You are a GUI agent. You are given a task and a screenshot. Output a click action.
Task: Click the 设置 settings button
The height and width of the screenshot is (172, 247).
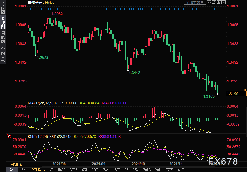pyautogui.click(x=181, y=170)
